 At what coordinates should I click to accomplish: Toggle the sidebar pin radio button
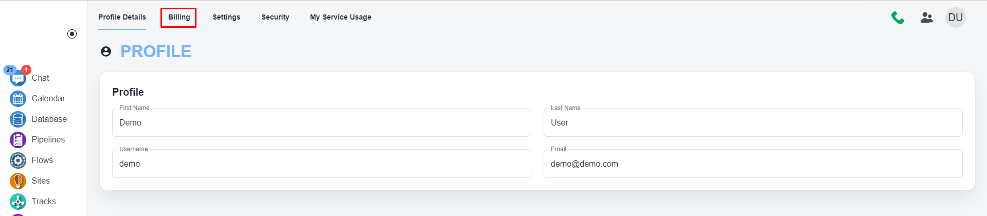(72, 34)
